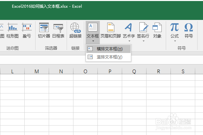Click the 符号 group label below Omega
203x135 pixels.
(x=181, y=48)
